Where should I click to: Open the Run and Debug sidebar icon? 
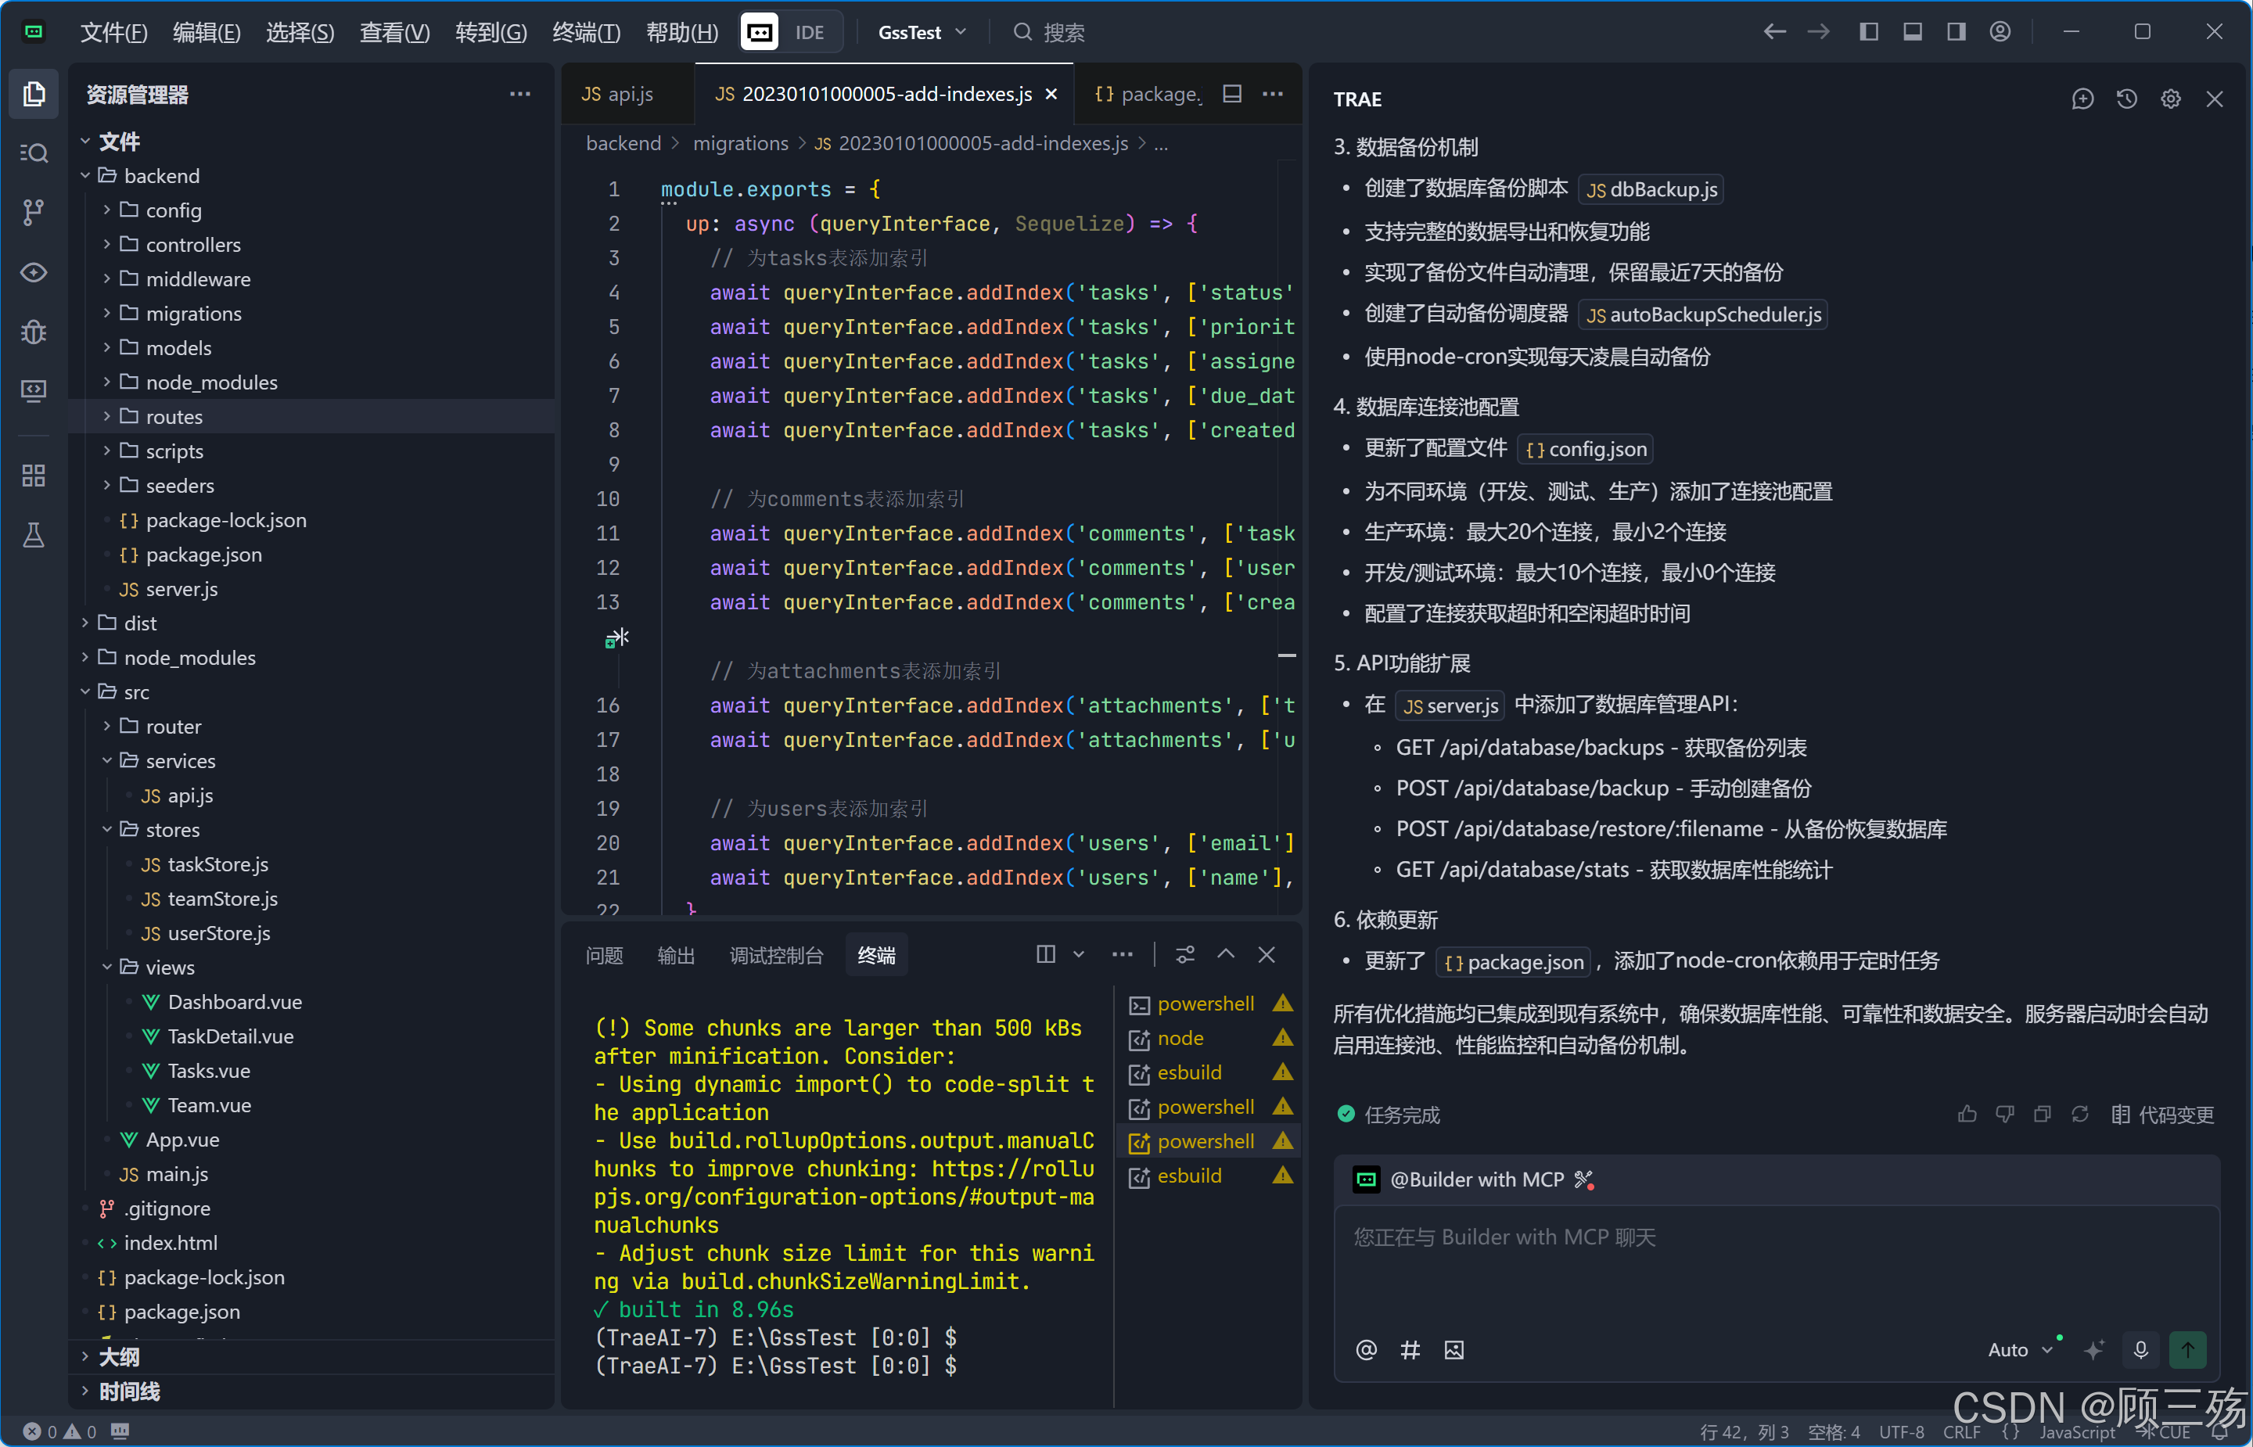click(x=33, y=332)
